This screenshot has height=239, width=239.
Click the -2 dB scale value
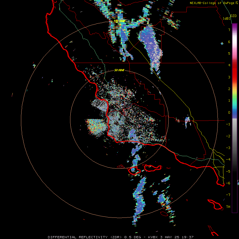[x=228, y=136]
